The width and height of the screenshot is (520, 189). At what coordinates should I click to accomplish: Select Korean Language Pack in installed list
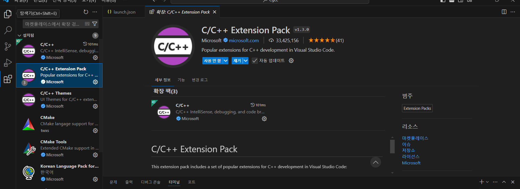click(59, 173)
